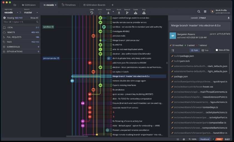Click the commit graph vertical scrollbar
Viewport: 234px width, 142px height.
(167, 63)
